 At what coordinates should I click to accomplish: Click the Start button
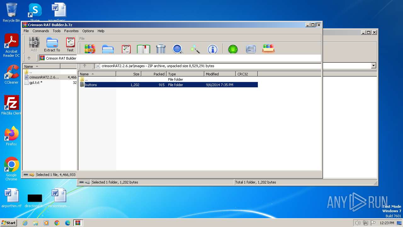[x=9, y=223]
